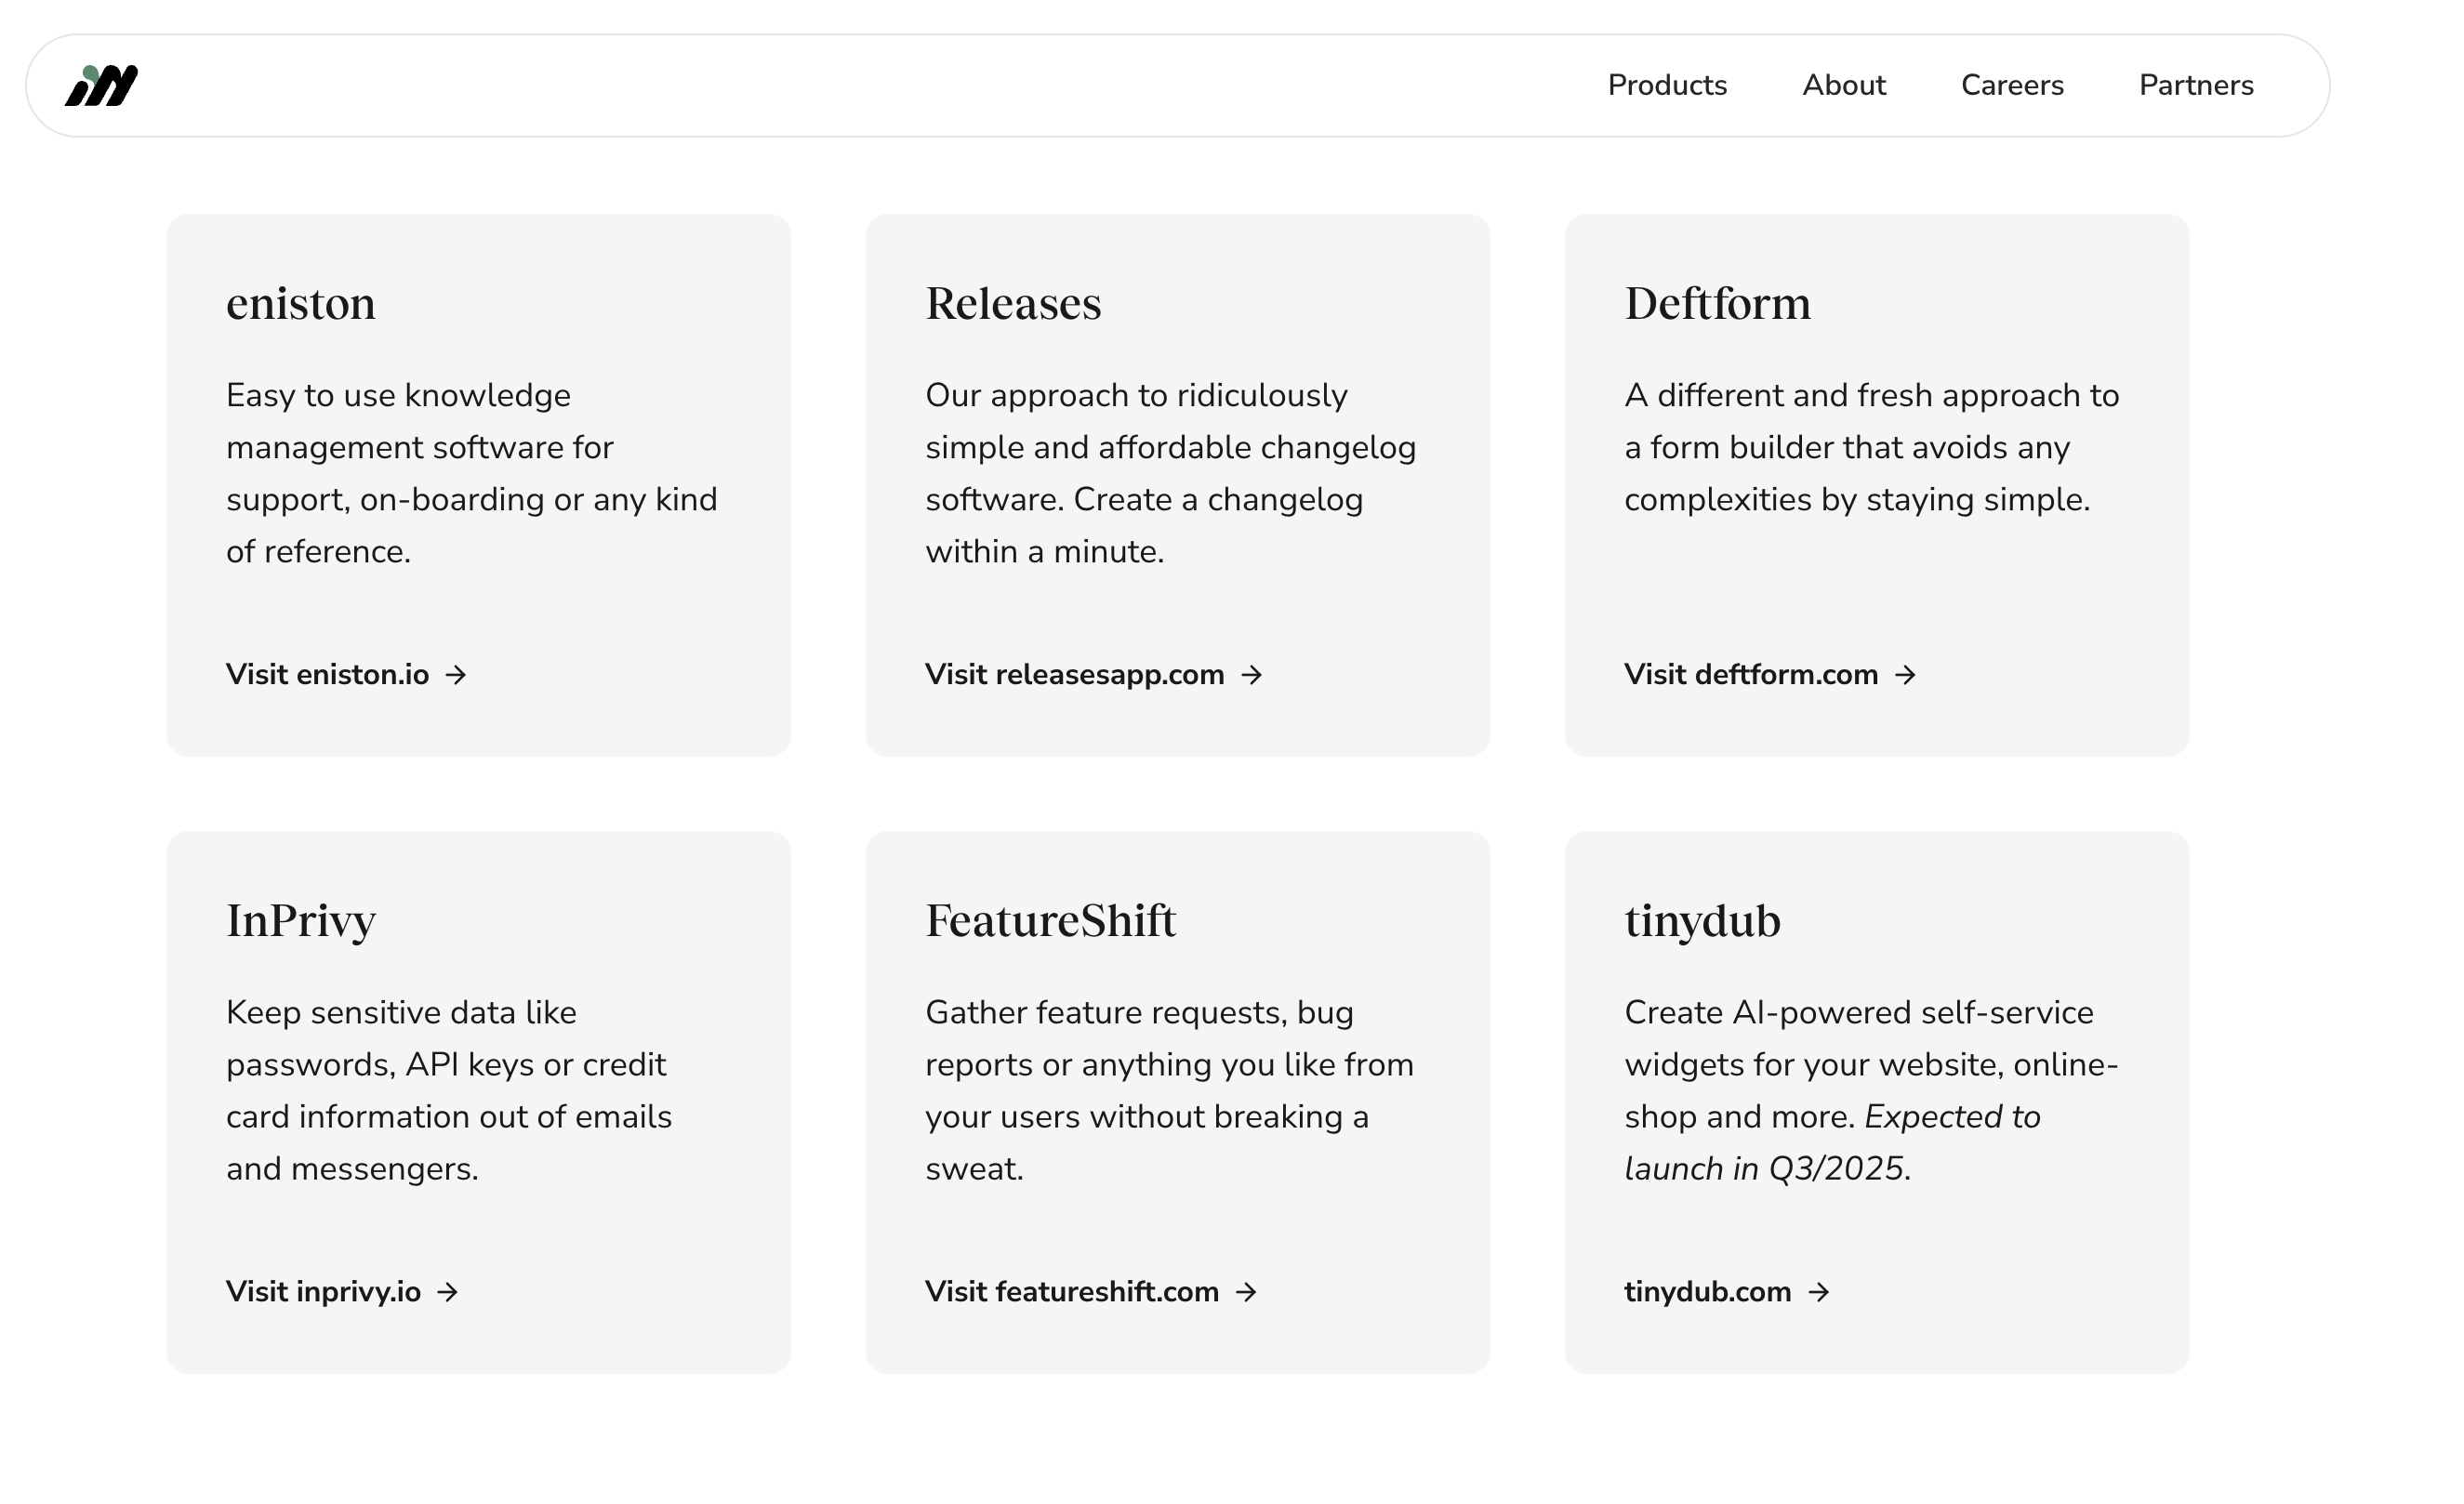The height and width of the screenshot is (1504, 2464).
Task: Open the Careers nav link
Action: point(2012,85)
